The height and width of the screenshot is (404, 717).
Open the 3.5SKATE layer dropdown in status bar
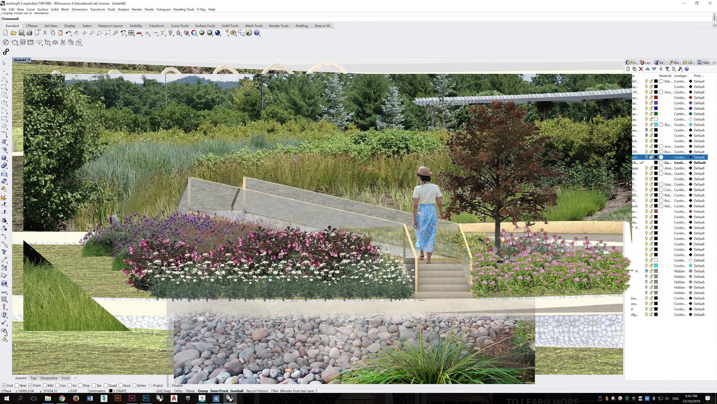[119, 391]
